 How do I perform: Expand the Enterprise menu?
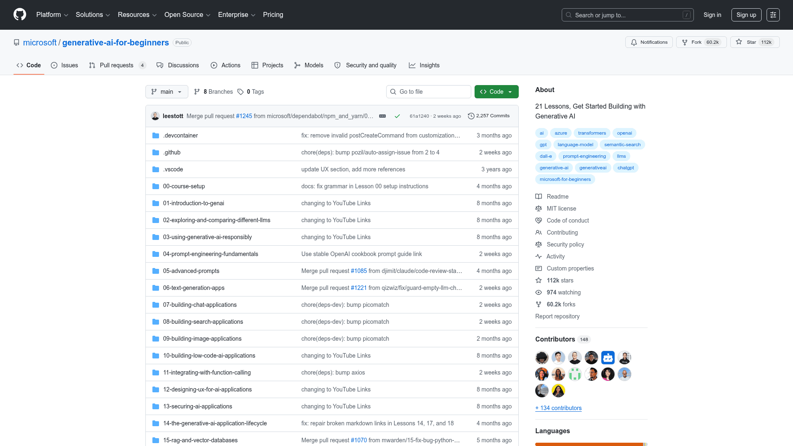tap(237, 15)
